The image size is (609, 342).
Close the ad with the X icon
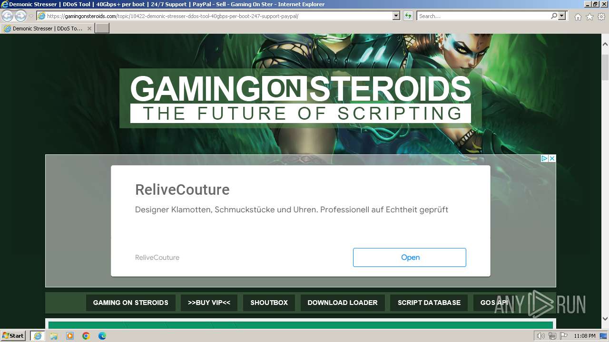[x=552, y=159]
